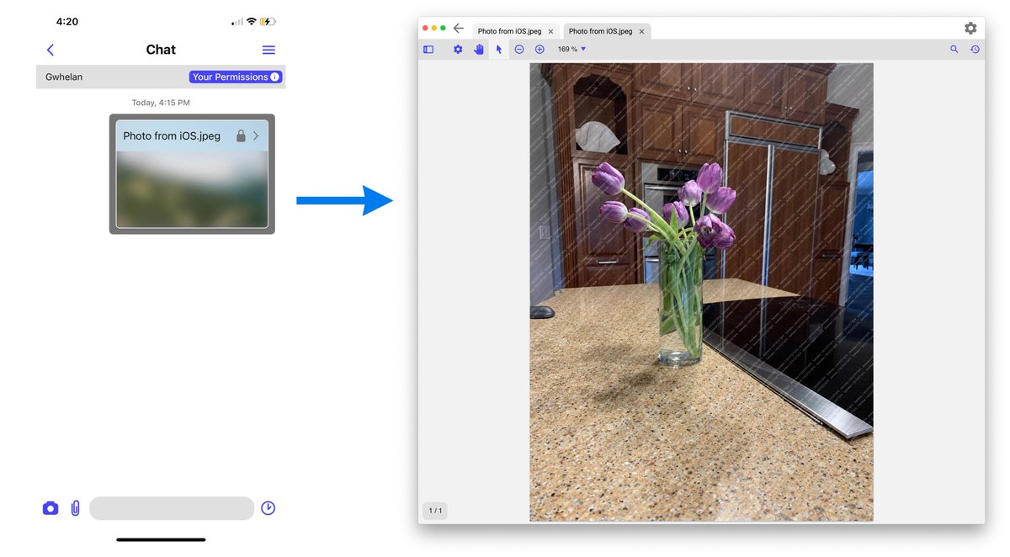Image resolution: width=1010 pixels, height=557 pixels.
Task: Close the rightmost Photo from iOS.jpeg tab
Action: point(641,31)
